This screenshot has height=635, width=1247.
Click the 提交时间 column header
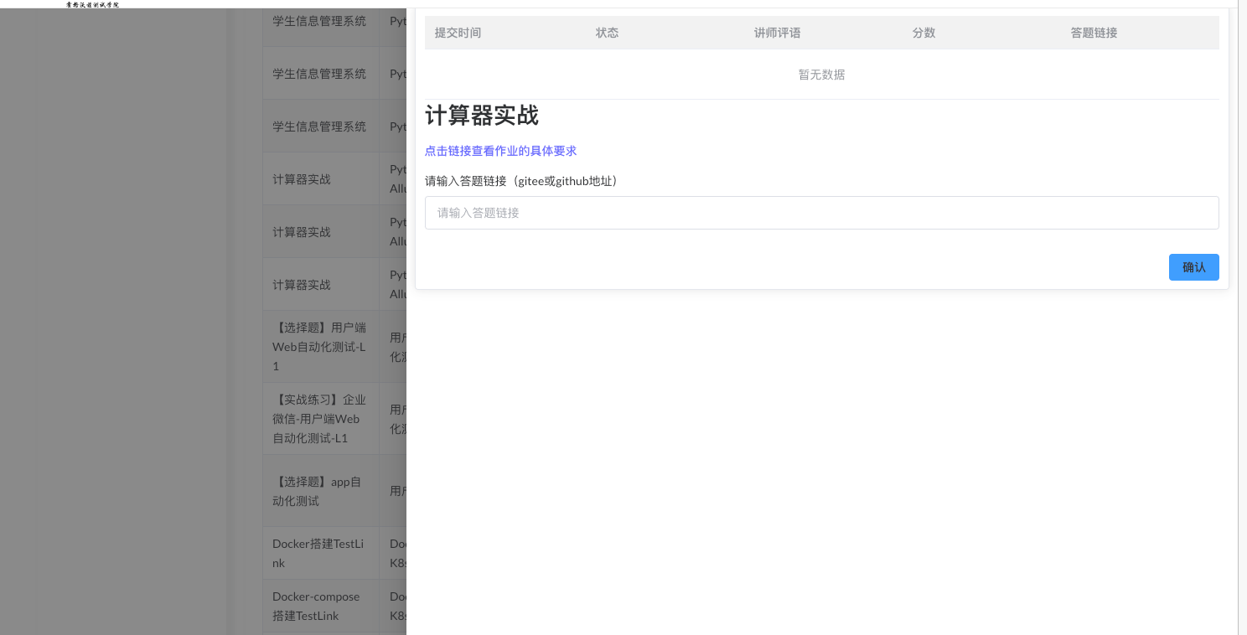click(458, 33)
